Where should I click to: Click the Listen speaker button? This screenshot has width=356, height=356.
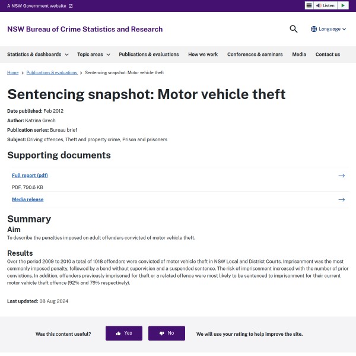[326, 5]
